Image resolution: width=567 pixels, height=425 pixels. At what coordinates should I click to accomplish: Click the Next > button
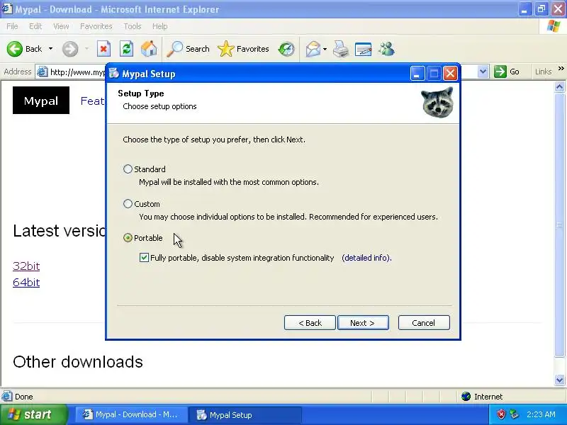(363, 323)
